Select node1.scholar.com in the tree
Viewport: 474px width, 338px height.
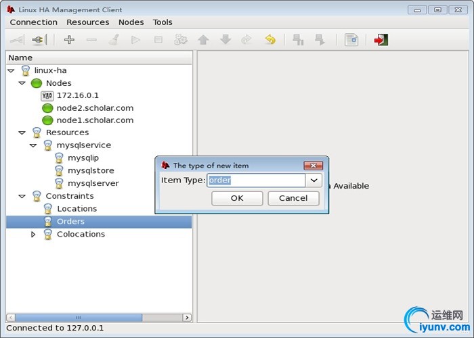(x=95, y=120)
